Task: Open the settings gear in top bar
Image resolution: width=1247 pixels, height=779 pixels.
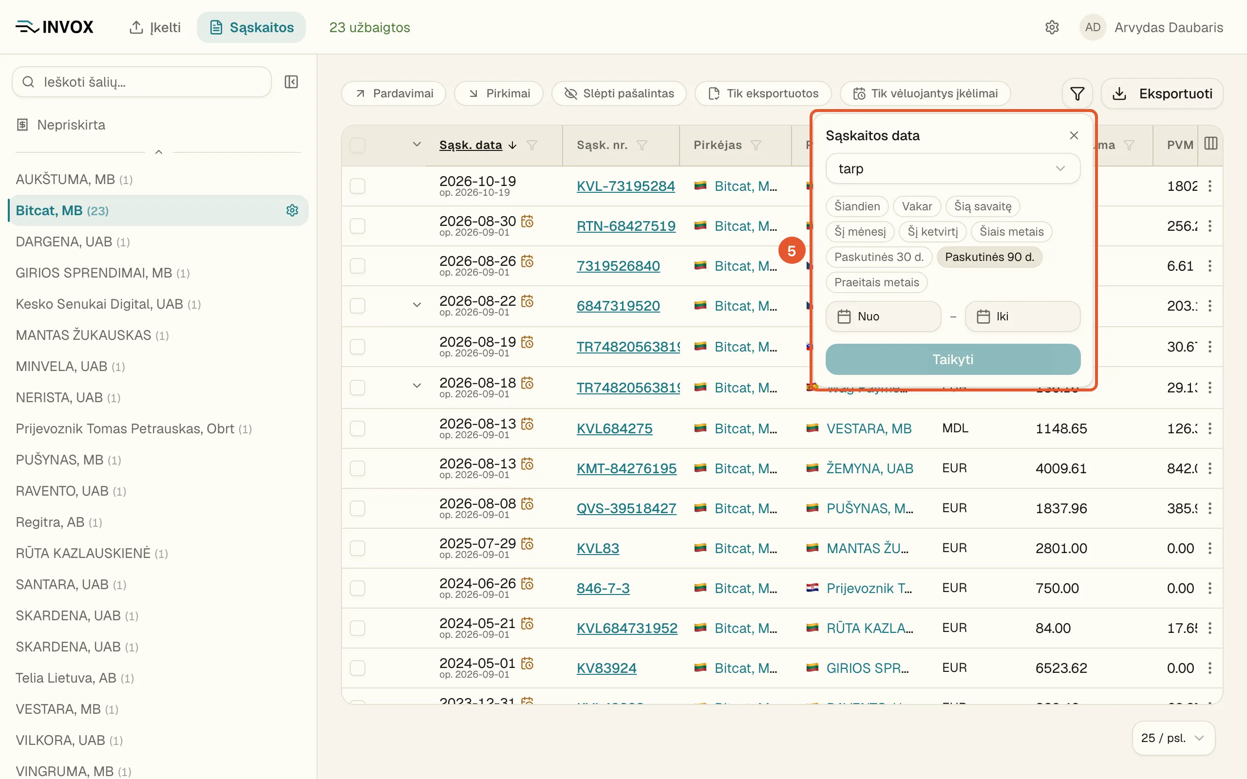Action: point(1052,27)
